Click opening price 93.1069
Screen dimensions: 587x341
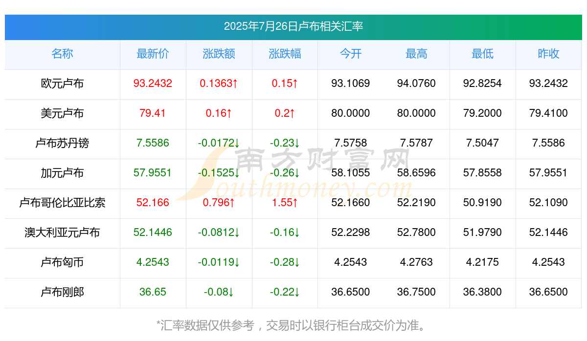coord(351,84)
